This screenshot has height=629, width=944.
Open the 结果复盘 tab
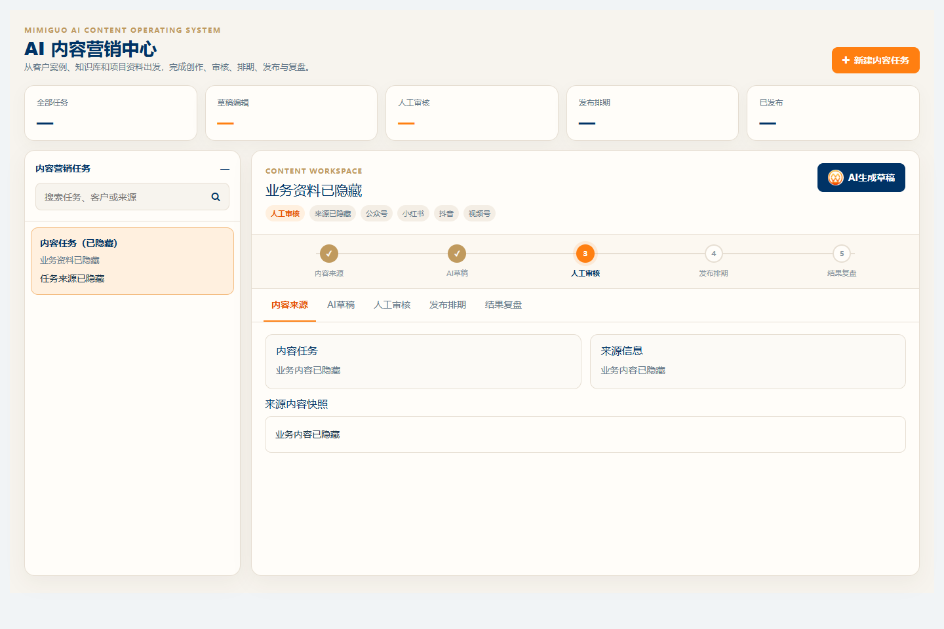(503, 305)
